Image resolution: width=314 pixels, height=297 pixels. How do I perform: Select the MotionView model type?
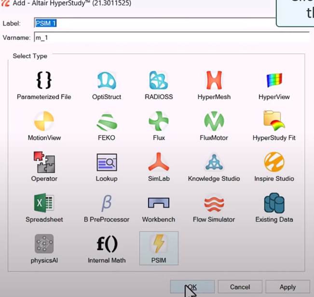click(x=44, y=121)
